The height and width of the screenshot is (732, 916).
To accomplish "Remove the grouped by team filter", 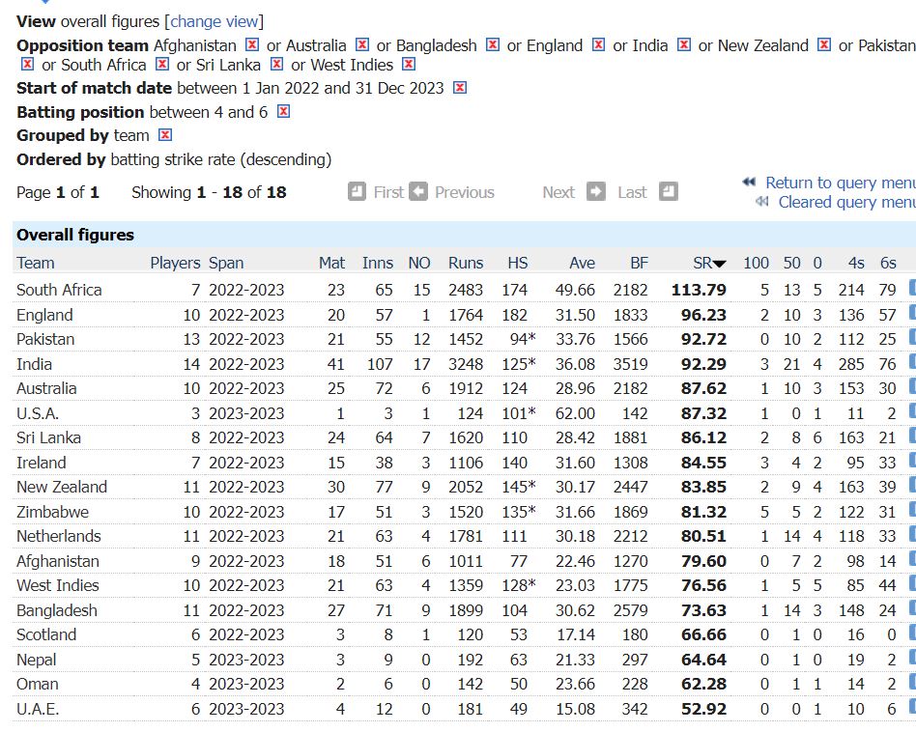I will point(165,135).
